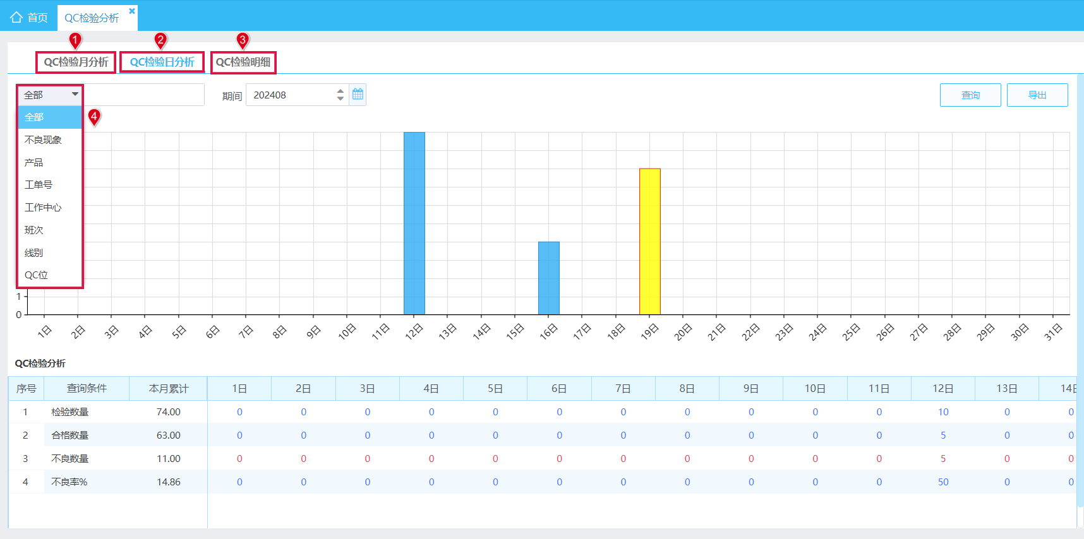Decrease the period with the down spinner arrow

point(340,98)
